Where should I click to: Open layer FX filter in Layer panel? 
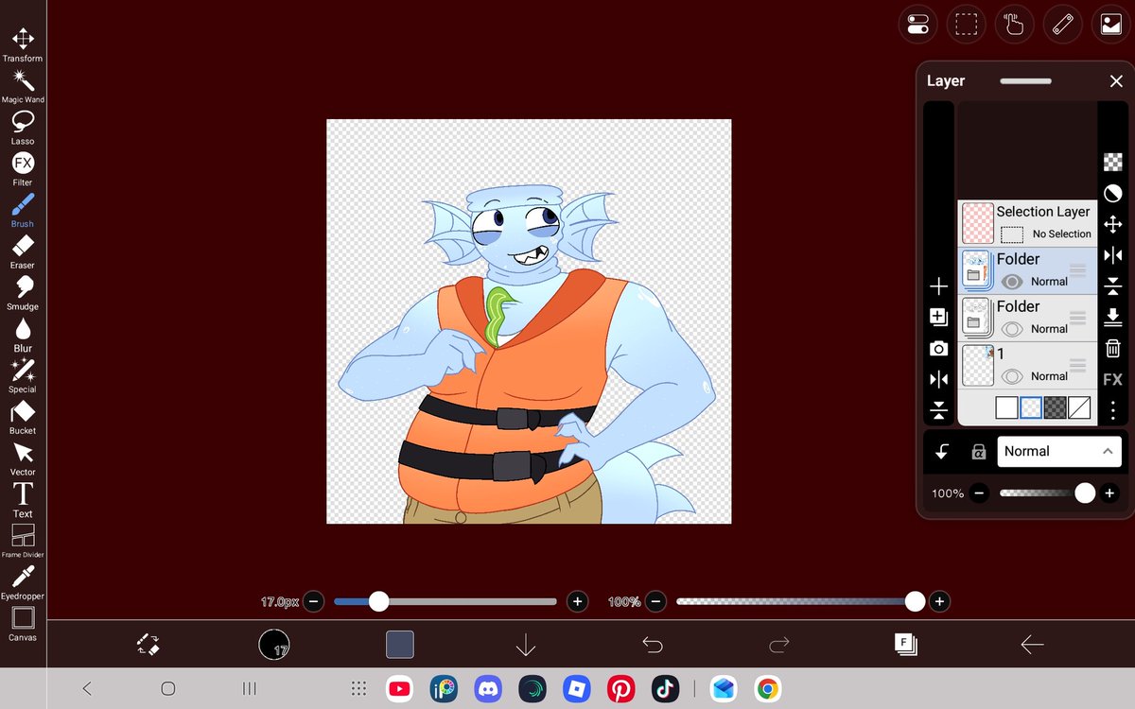[1113, 379]
